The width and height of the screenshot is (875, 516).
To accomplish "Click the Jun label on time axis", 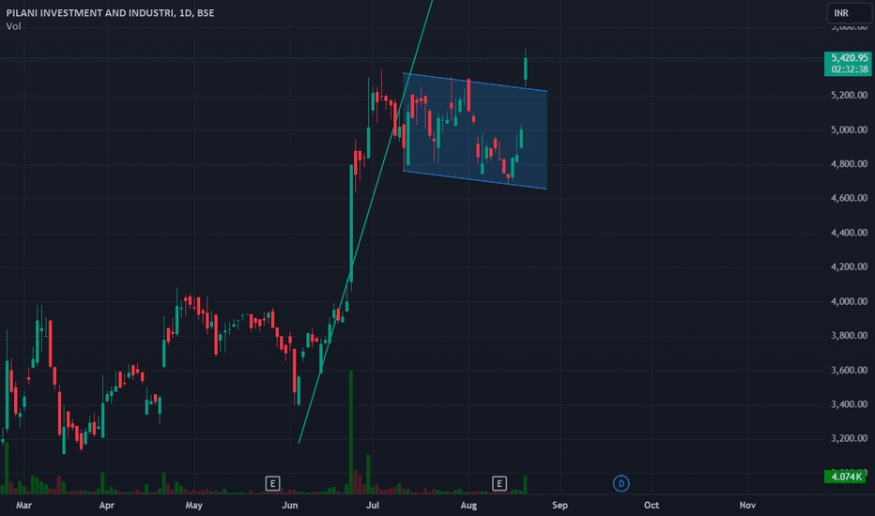I will (x=289, y=506).
